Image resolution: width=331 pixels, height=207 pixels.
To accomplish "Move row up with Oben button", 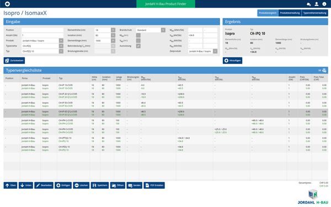I will point(10,185).
